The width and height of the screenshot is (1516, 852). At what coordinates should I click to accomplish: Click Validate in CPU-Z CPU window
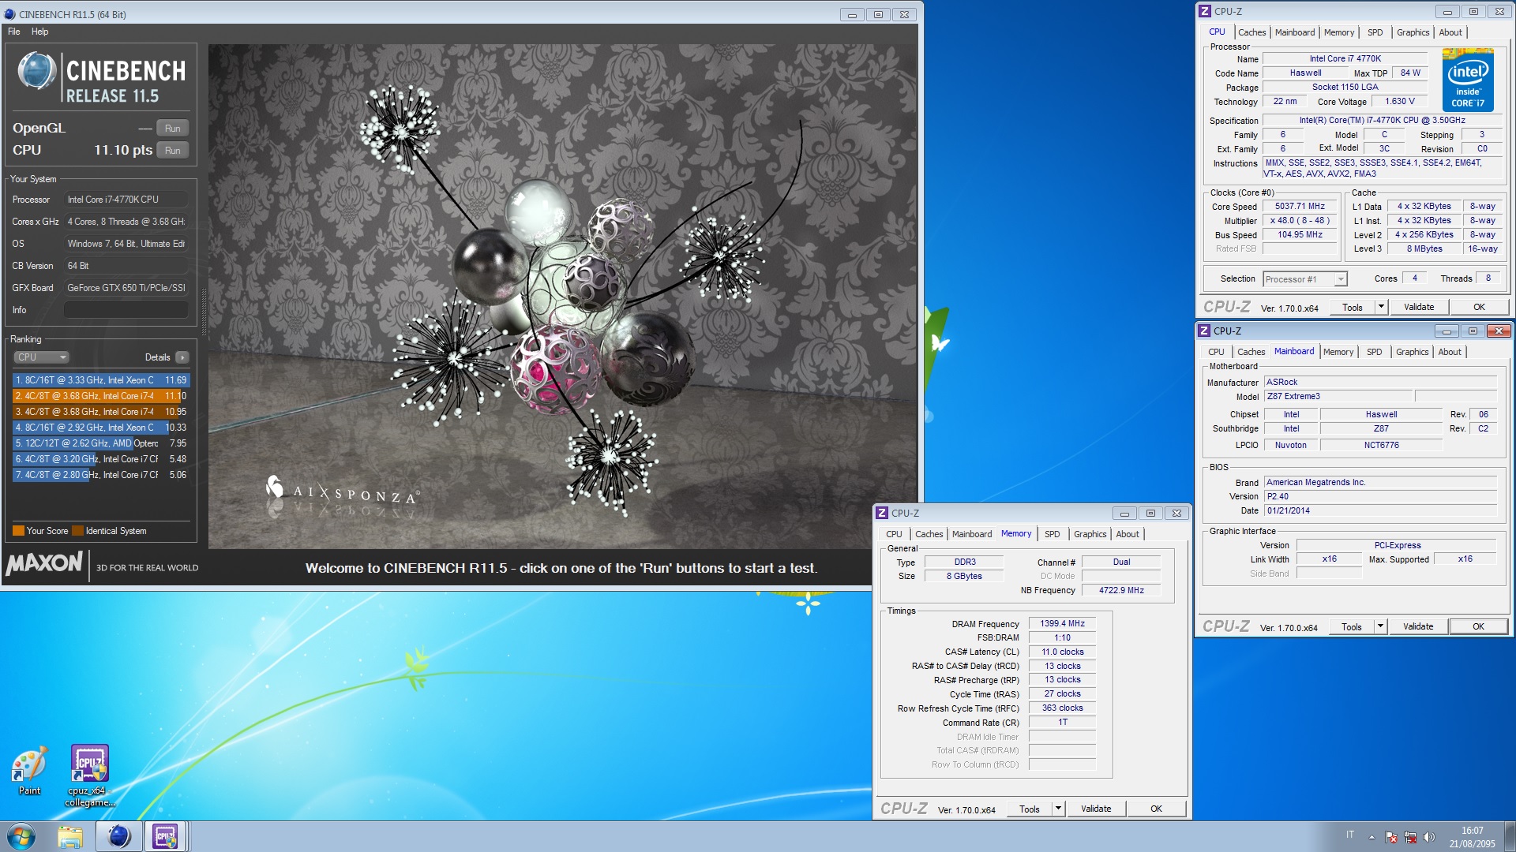1419,308
